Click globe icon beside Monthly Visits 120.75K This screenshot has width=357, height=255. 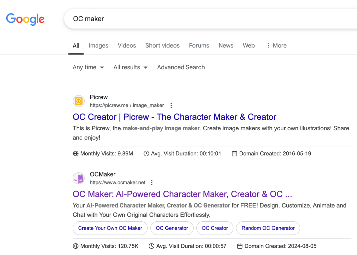click(x=76, y=246)
